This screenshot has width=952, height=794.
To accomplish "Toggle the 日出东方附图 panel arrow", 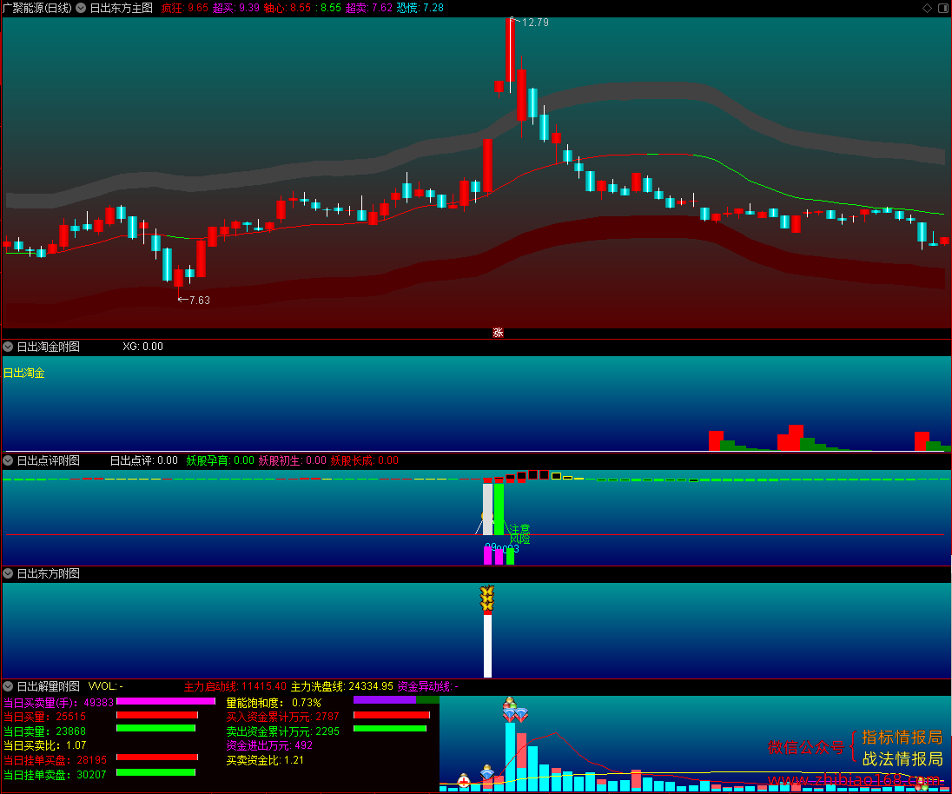I will 8,573.
